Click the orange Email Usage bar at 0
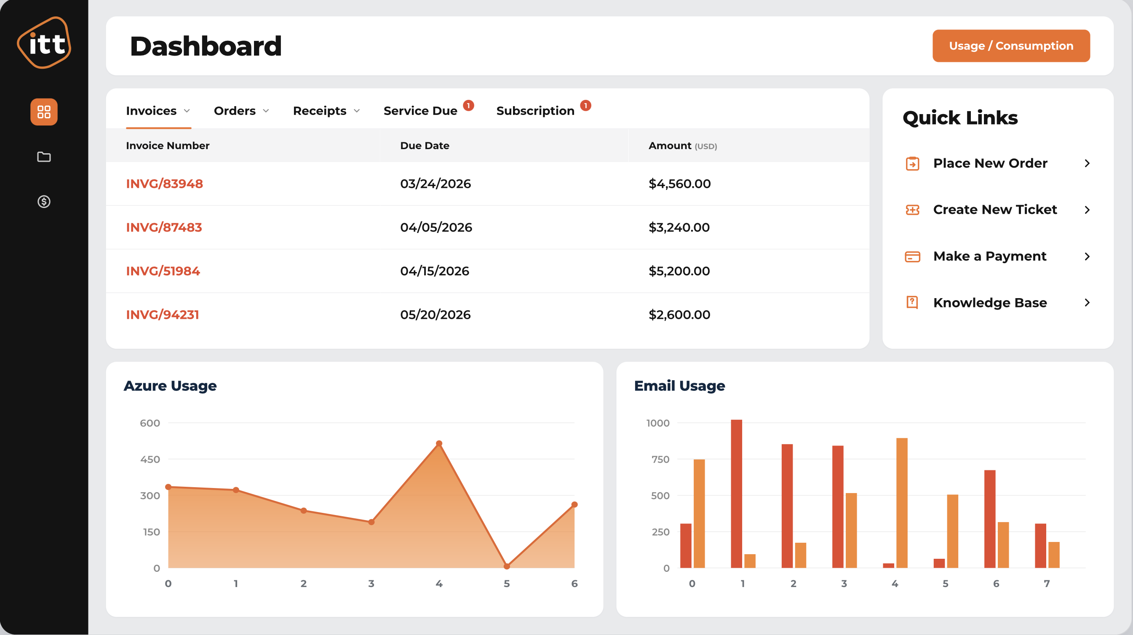Screen dimensions: 1133x635 click(699, 513)
